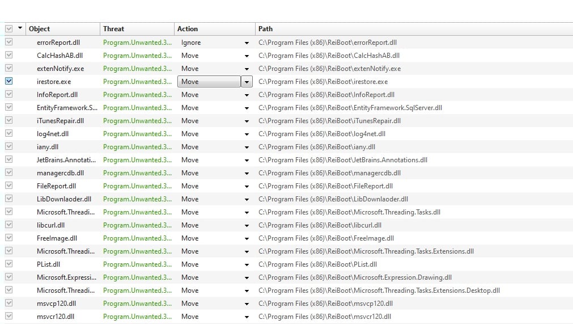This screenshot has width=573, height=324.
Task: Expand the Move dropdown for log4net.dll
Action: (247, 134)
